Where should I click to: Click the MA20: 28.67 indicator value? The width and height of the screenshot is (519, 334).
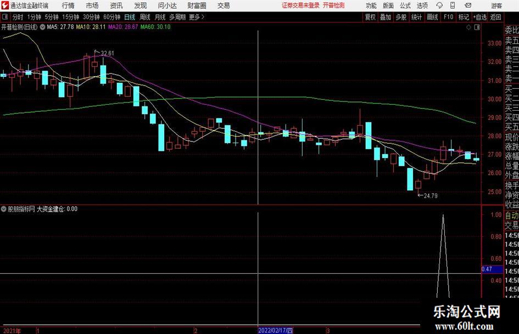(123, 27)
